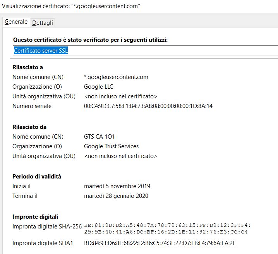Screen dimensions: 278x254
Task: Click the Impronte digitali heading
Action: (x=35, y=217)
